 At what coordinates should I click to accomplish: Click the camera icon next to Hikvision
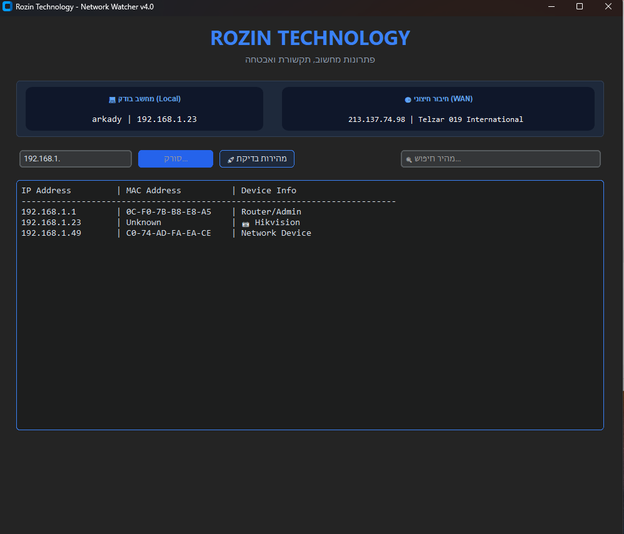point(246,223)
